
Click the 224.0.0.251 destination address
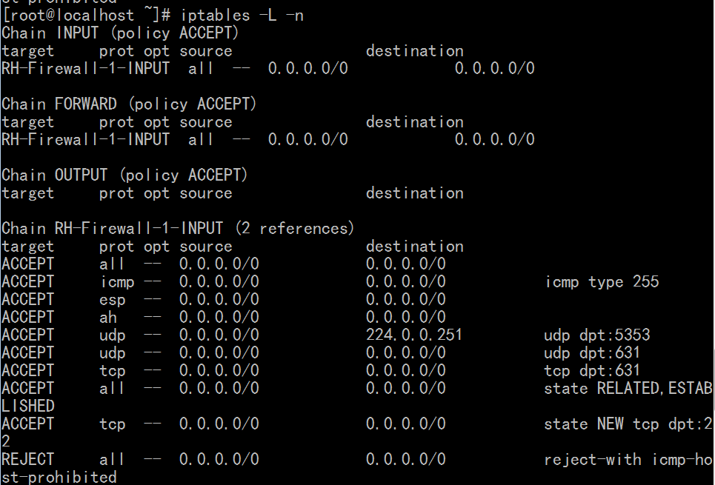tap(414, 335)
